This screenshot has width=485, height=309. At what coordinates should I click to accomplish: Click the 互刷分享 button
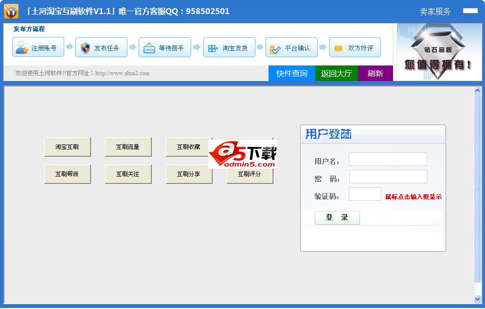click(x=189, y=174)
